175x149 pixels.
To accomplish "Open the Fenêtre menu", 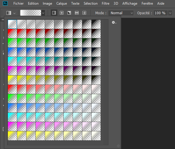I will pyautogui.click(x=147, y=3).
